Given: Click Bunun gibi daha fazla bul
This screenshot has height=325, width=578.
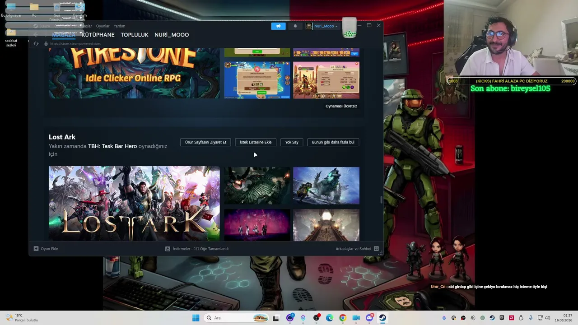Looking at the screenshot, I should (333, 142).
